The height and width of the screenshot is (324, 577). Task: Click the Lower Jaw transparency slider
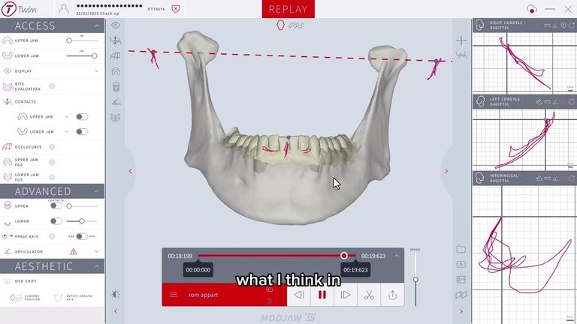tap(95, 55)
